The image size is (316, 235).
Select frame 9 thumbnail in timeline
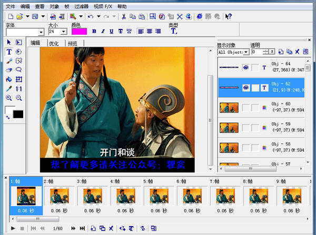click(292, 196)
